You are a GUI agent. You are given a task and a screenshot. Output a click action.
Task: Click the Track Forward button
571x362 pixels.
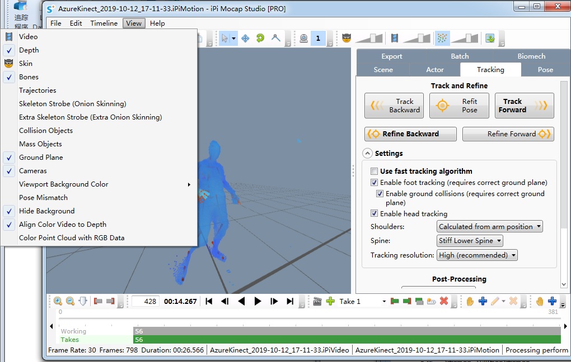524,106
